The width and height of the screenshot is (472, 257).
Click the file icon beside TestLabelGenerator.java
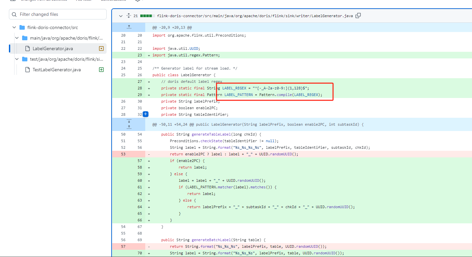(27, 70)
